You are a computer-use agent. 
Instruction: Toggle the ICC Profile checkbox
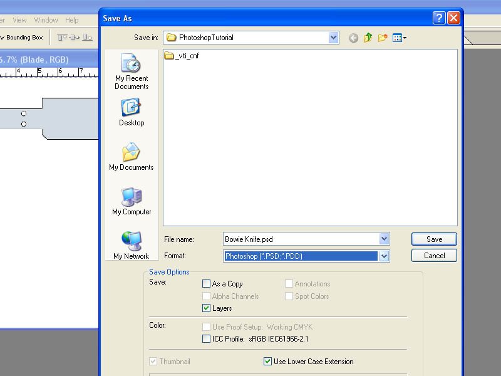207,338
